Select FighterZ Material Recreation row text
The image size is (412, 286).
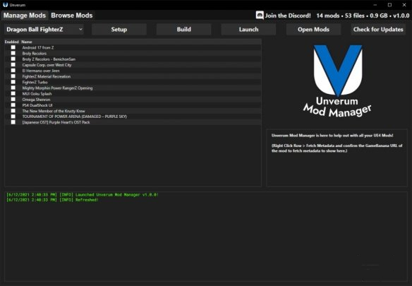click(47, 76)
